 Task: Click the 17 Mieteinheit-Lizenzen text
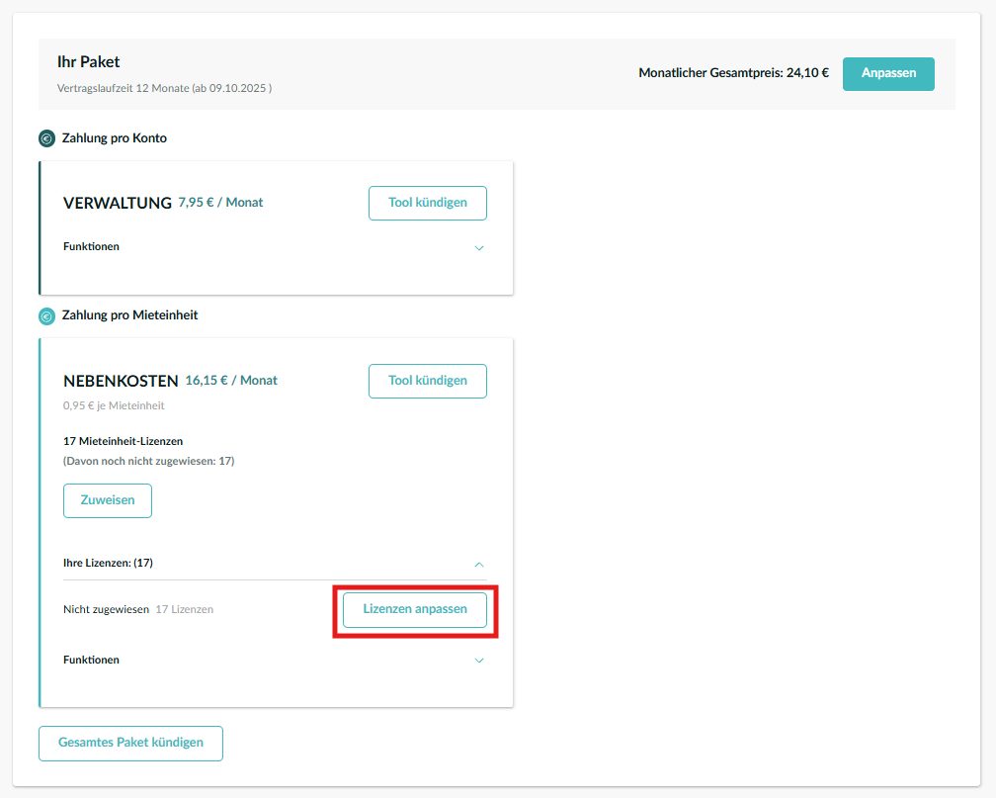click(x=123, y=441)
